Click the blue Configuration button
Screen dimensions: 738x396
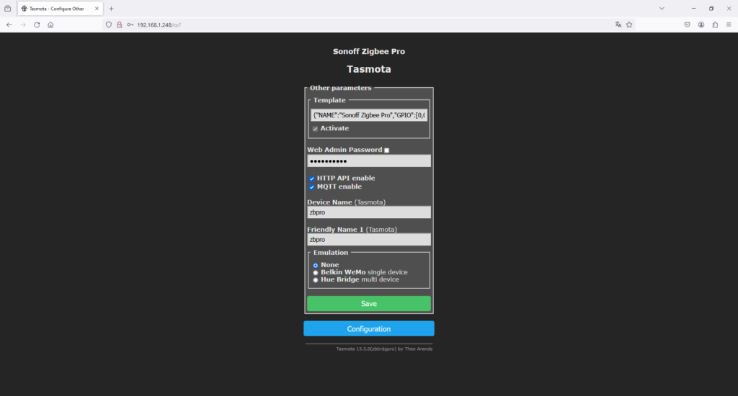point(368,329)
